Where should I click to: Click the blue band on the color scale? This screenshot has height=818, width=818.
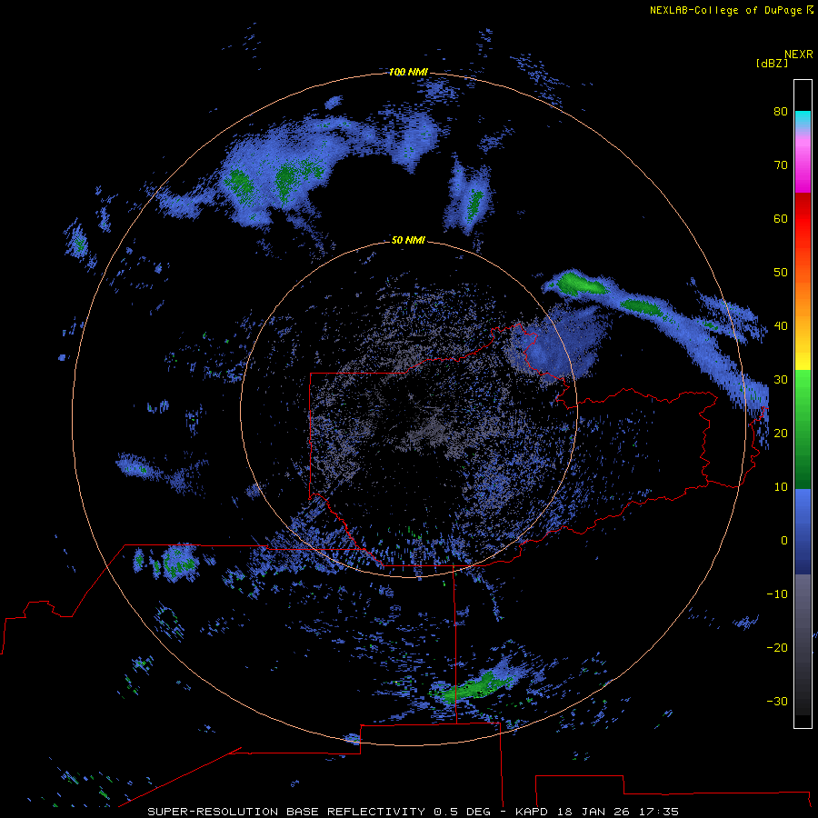coord(803,531)
